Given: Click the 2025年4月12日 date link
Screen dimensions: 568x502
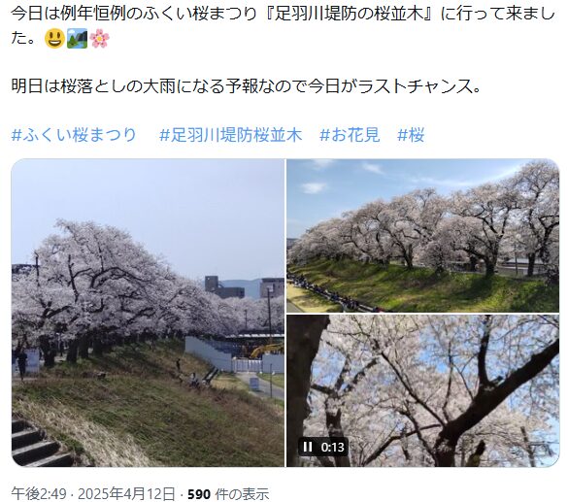Looking at the screenshot, I should pos(126,493).
